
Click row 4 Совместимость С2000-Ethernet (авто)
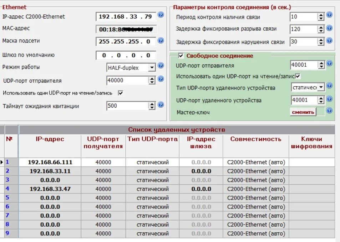pos(256,189)
